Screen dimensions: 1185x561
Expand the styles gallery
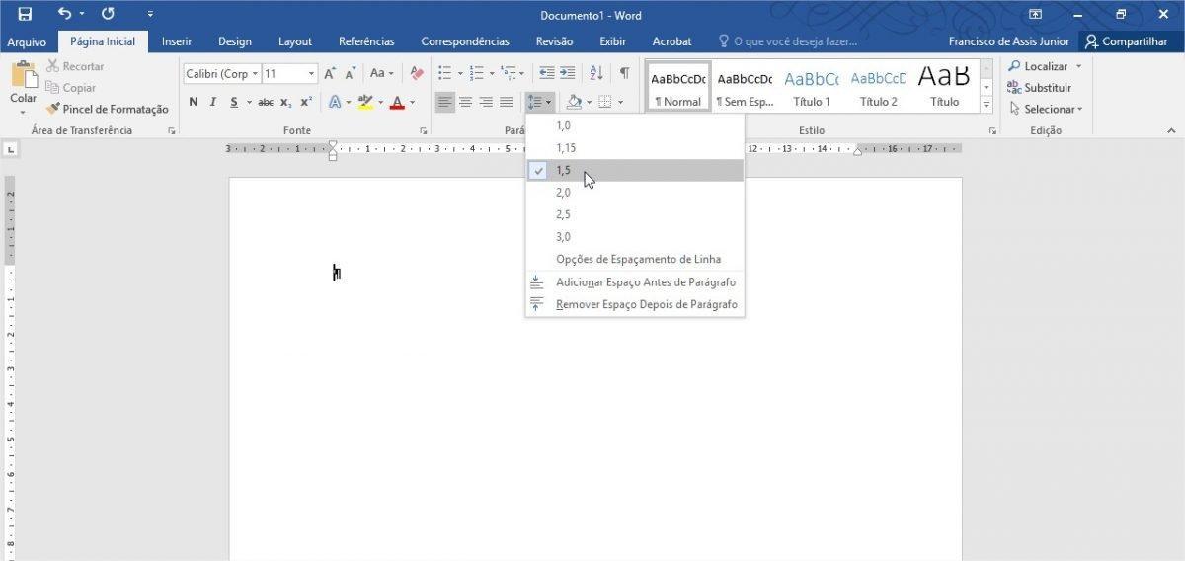coord(987,104)
